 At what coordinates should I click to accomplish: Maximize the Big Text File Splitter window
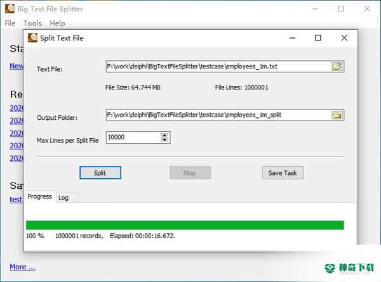[x=341, y=9]
